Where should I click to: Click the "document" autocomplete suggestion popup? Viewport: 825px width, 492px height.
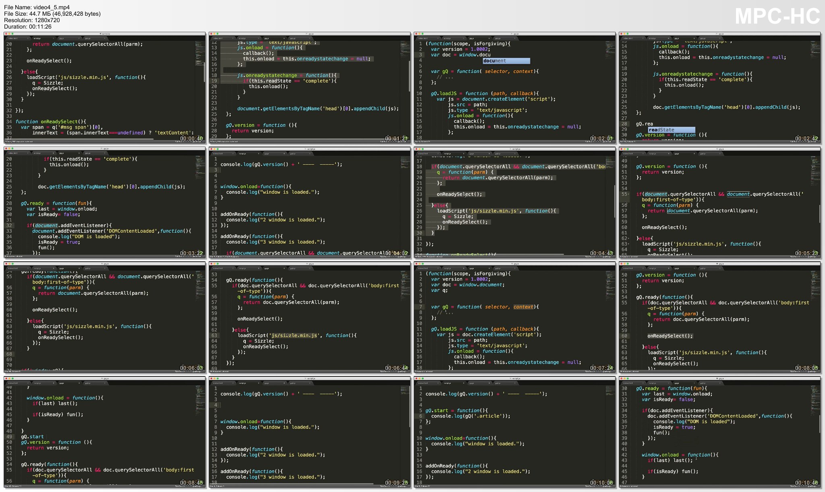click(506, 61)
